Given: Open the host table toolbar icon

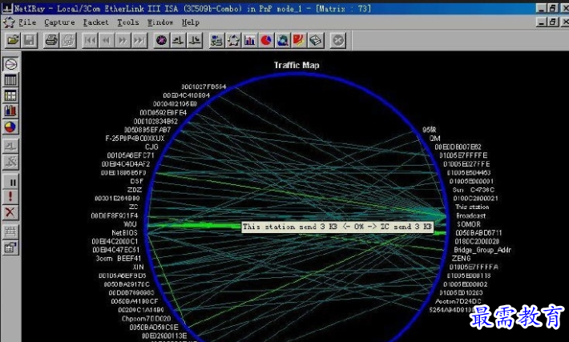Looking at the screenshot, I should point(216,40).
